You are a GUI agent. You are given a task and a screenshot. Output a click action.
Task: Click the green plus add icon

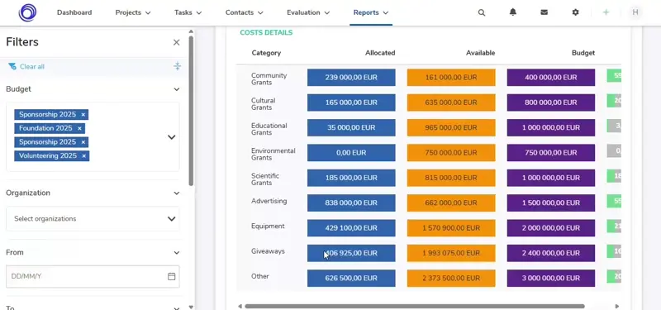tap(606, 12)
